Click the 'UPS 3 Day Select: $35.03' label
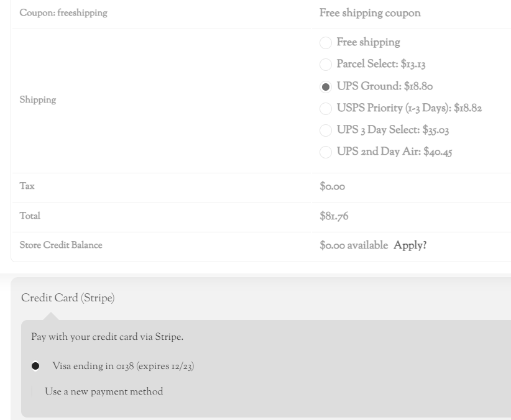Screen dimensions: 511x420 [393, 130]
